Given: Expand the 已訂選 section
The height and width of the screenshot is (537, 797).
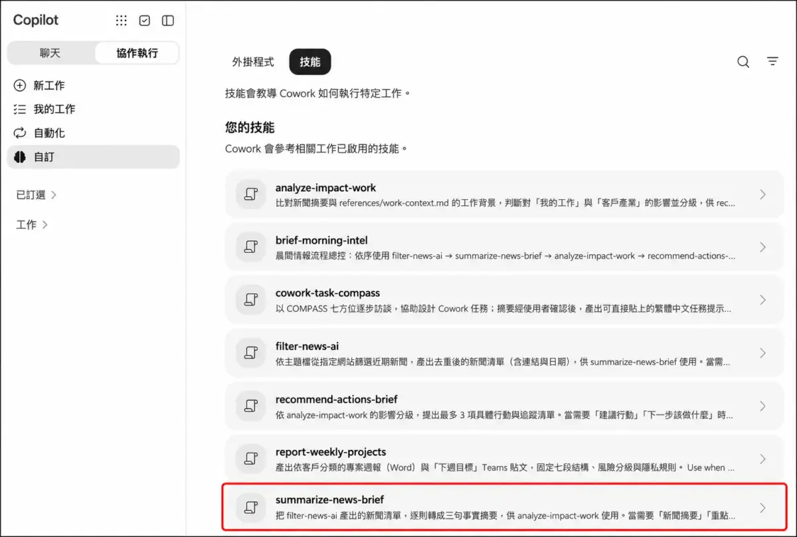Looking at the screenshot, I should 37,194.
